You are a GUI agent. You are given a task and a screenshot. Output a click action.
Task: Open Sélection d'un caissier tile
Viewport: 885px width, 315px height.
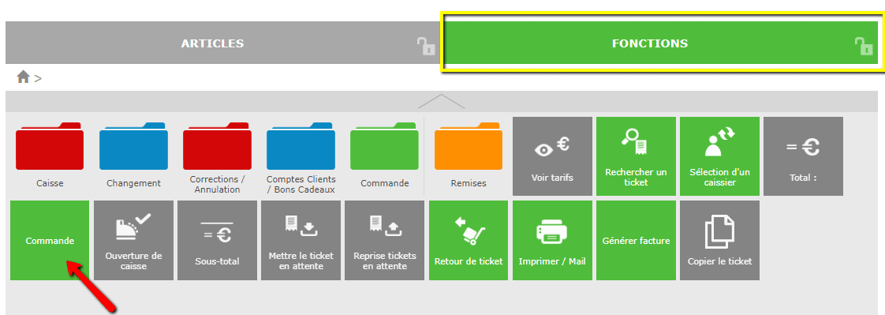point(719,156)
